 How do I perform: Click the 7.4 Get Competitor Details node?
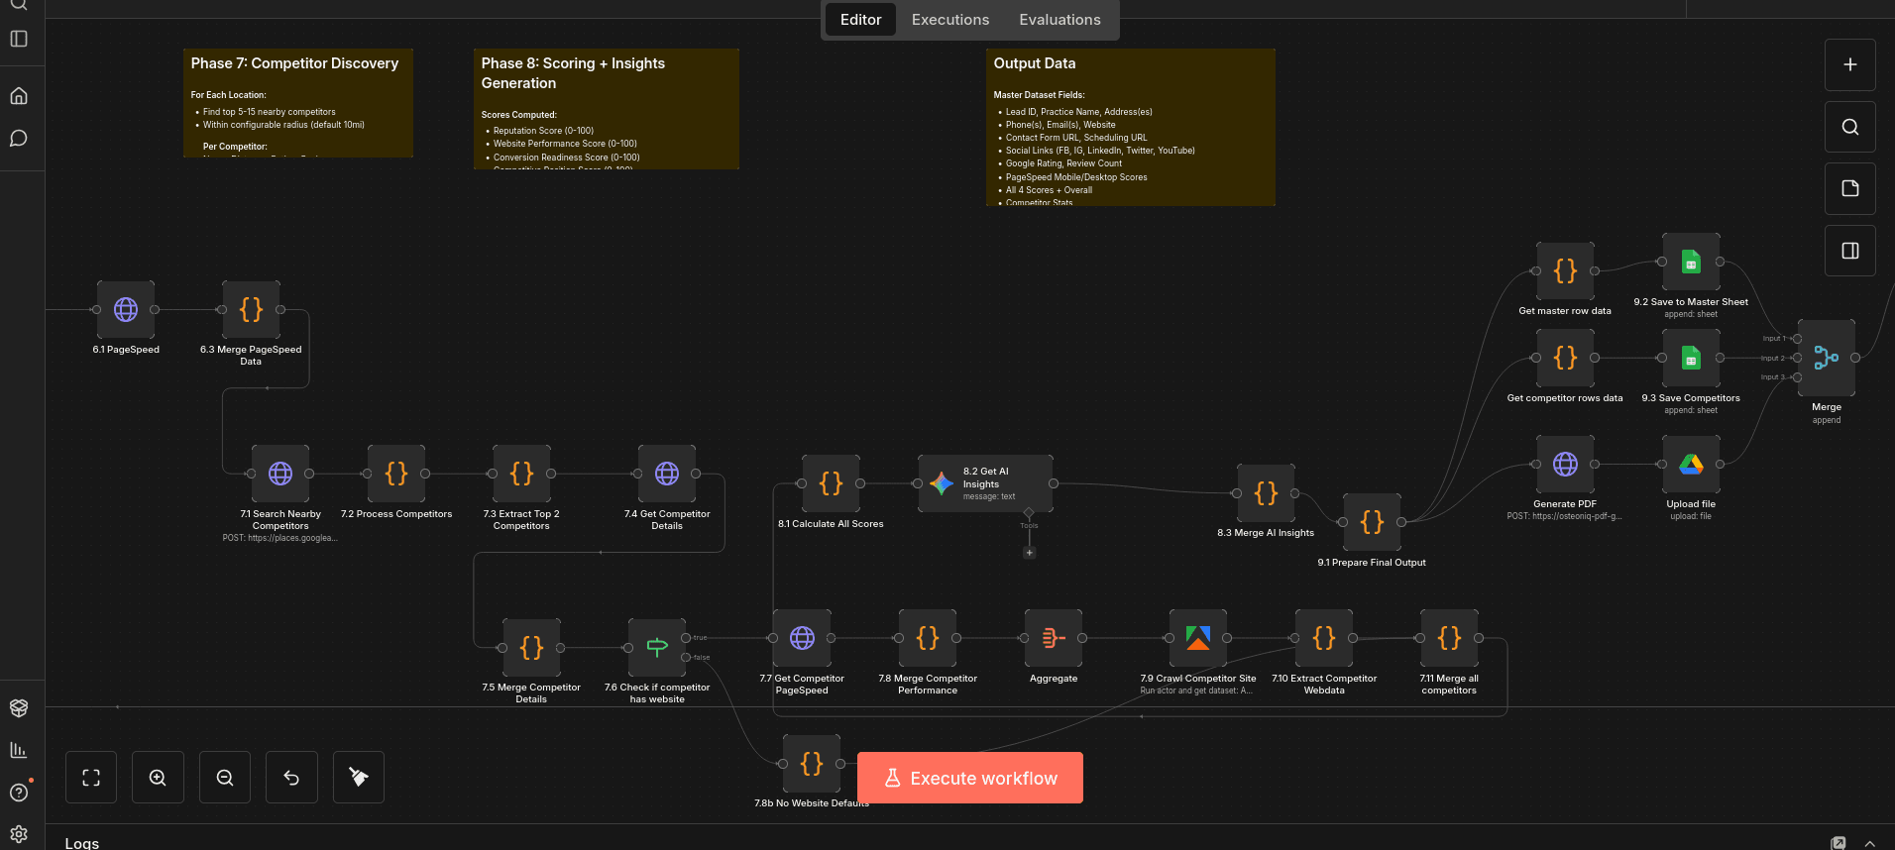coord(667,474)
